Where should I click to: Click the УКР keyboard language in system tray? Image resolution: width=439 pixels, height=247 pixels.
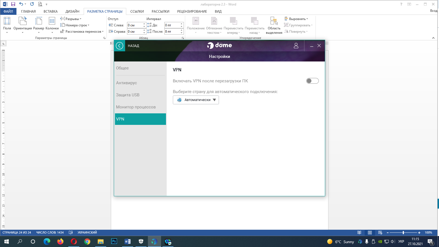click(x=401, y=242)
